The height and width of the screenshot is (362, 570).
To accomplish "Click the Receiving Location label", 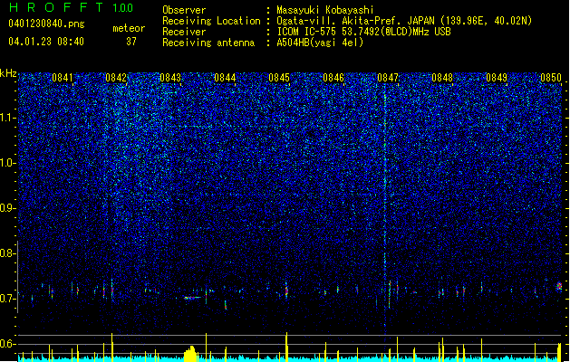I will pyautogui.click(x=211, y=21).
